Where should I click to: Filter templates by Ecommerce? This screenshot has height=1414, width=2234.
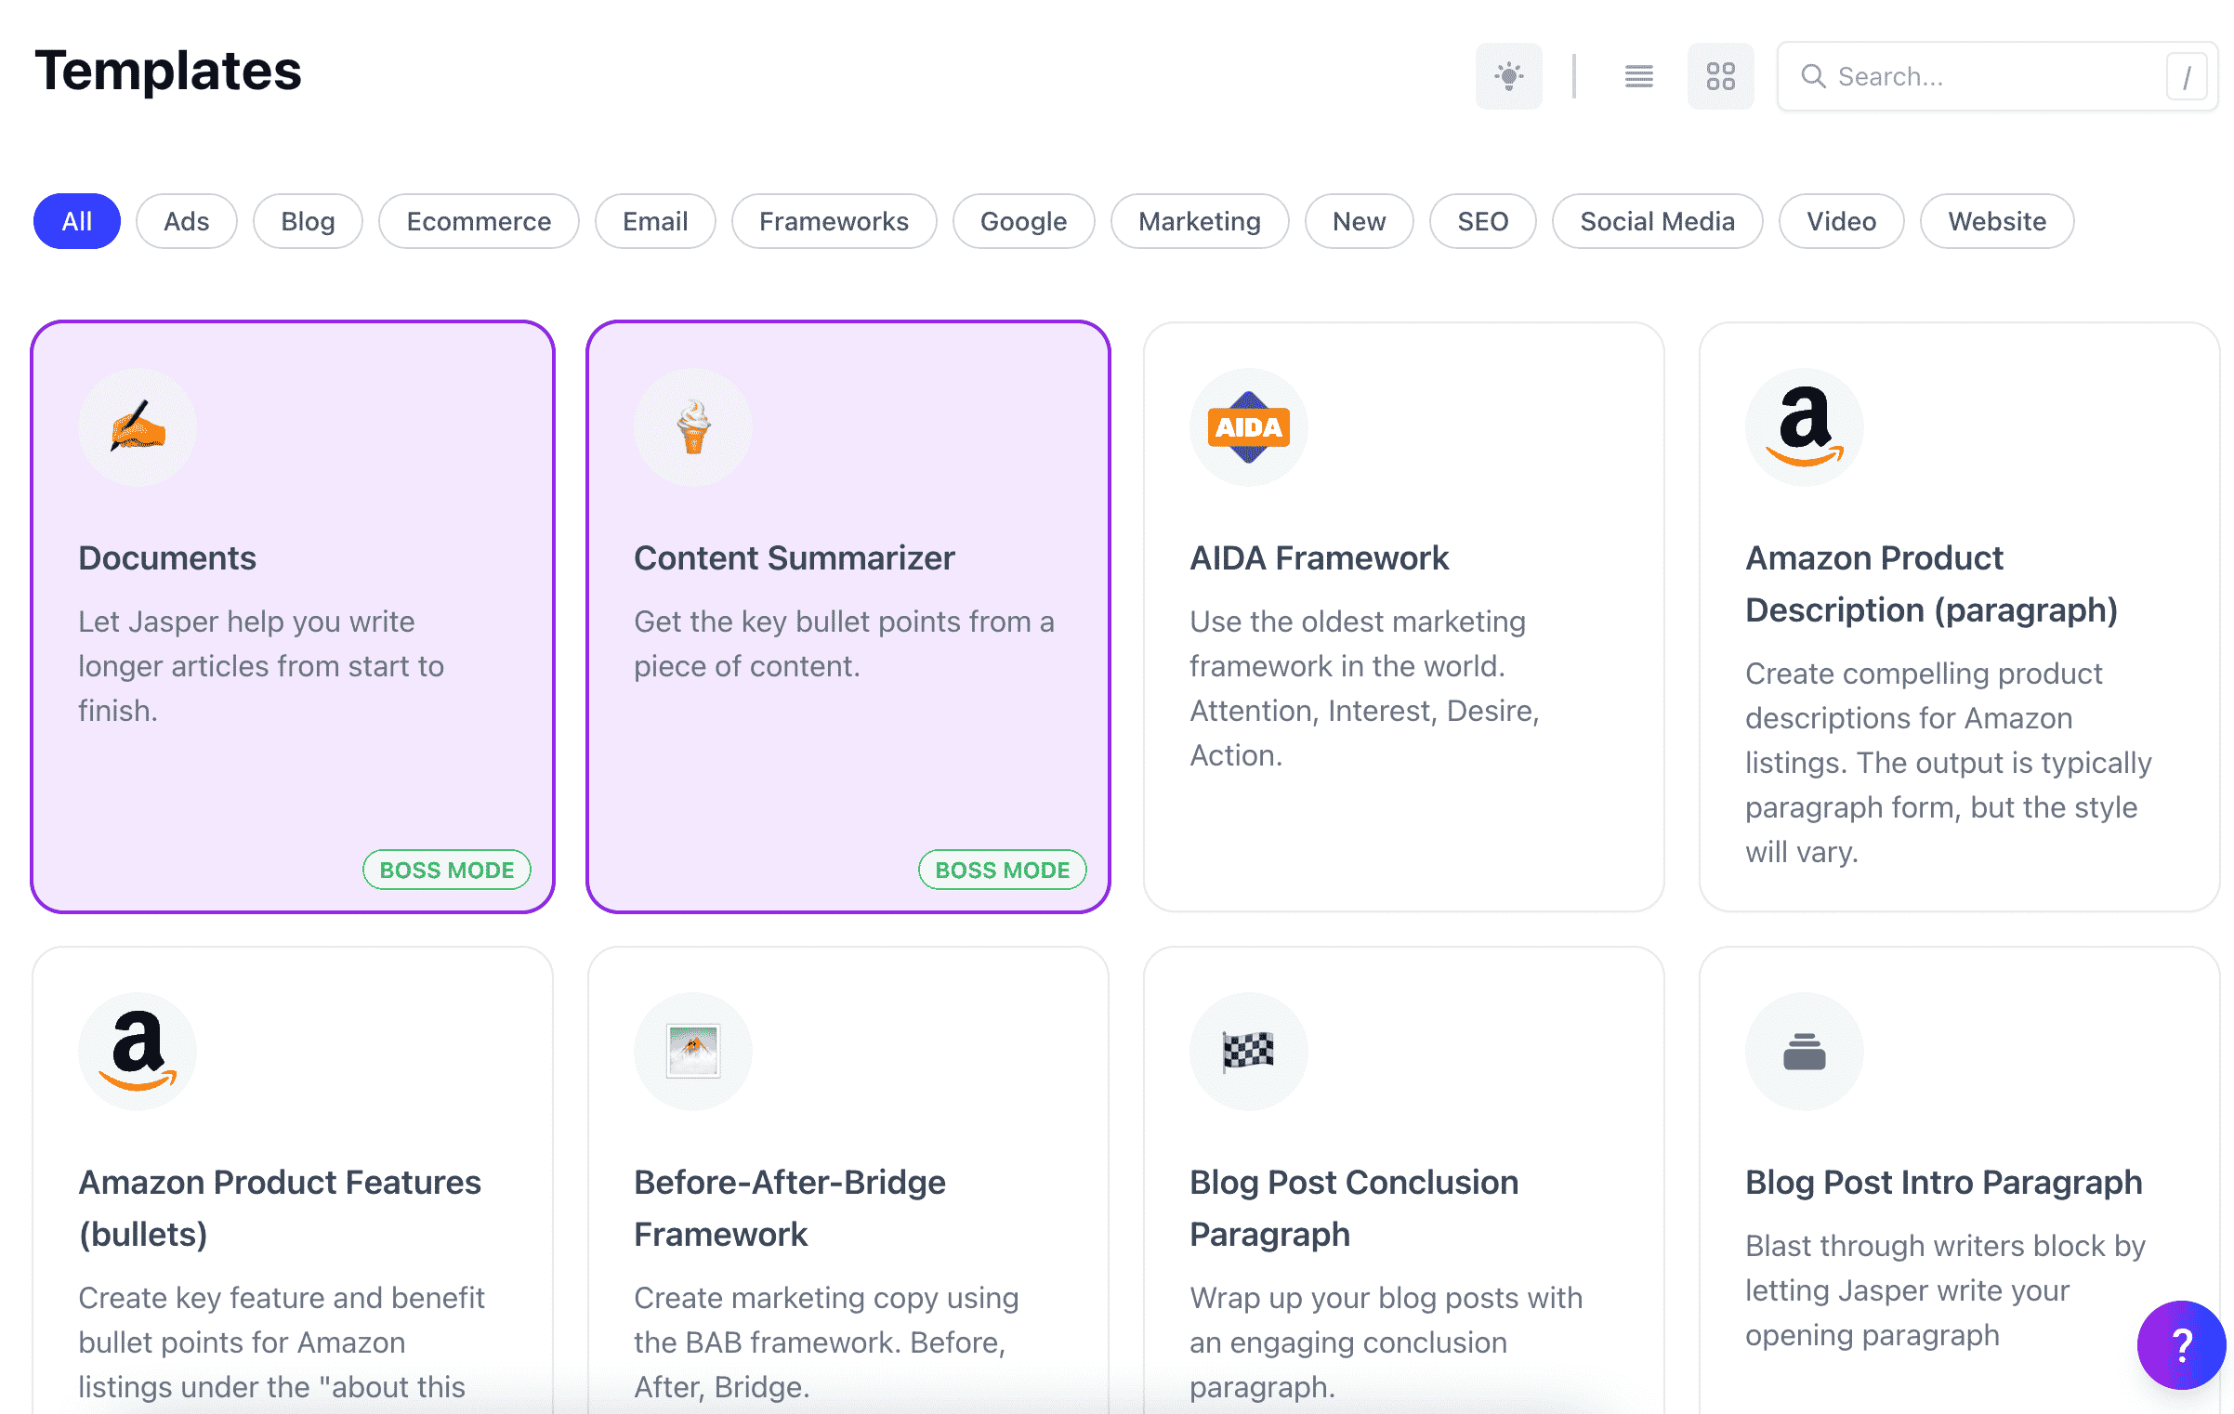479,221
